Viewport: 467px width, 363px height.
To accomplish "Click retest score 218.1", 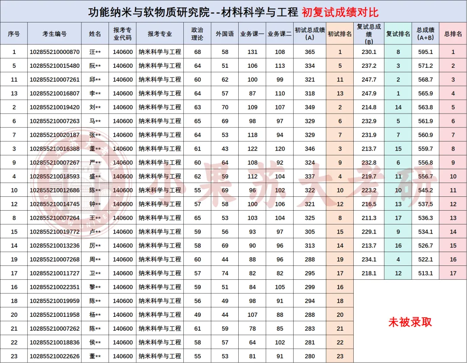I will coord(369,273).
